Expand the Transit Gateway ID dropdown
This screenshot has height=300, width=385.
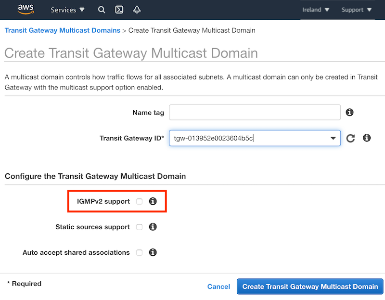point(334,138)
